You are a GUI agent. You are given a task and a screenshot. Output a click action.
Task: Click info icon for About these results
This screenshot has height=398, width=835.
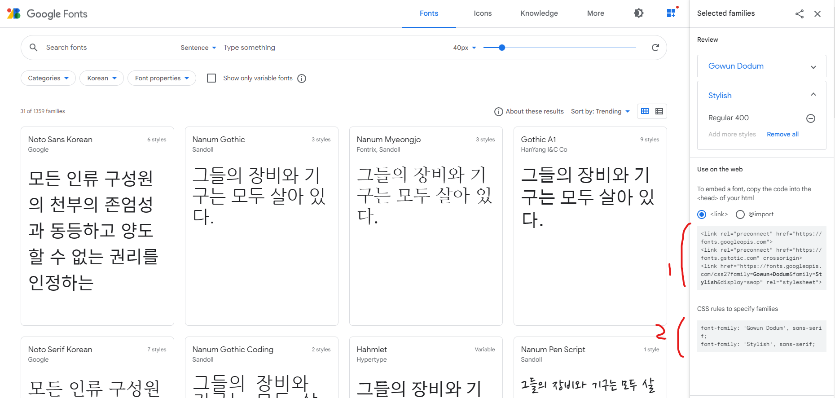[x=498, y=112]
